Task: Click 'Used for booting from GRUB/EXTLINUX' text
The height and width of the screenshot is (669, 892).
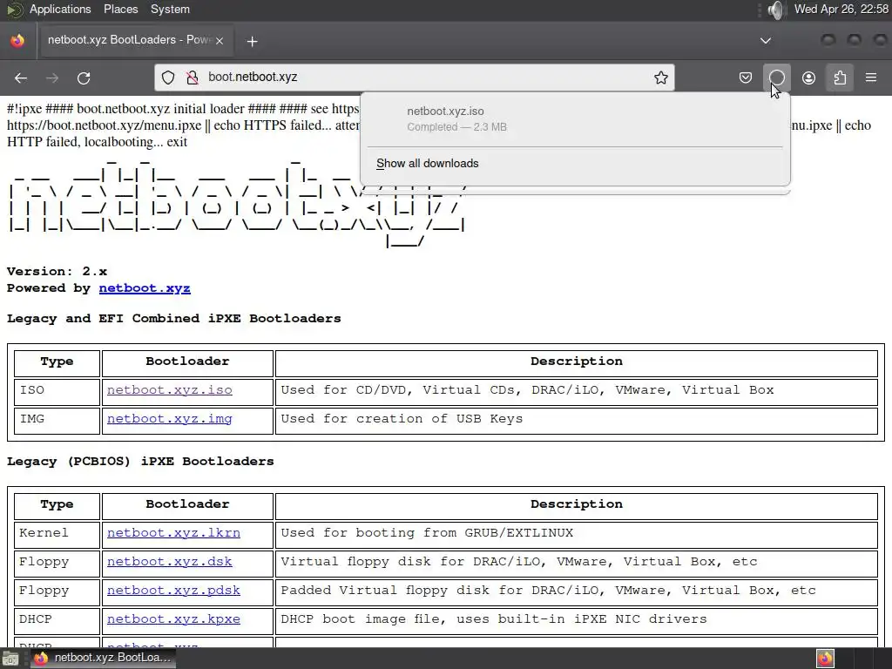Action: pos(427,532)
